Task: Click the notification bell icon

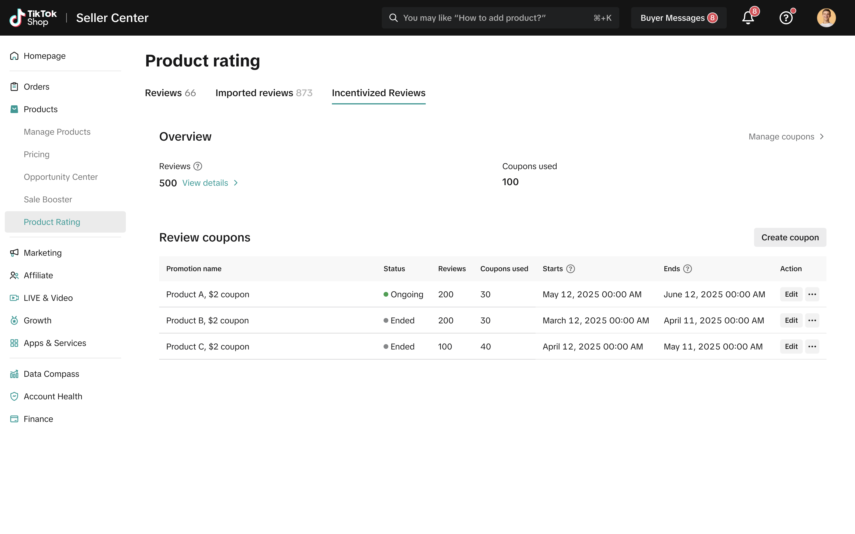Action: [x=748, y=18]
